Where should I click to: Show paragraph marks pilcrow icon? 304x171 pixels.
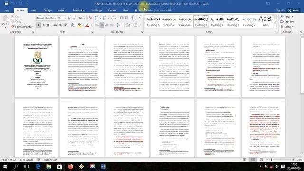click(x=140, y=18)
